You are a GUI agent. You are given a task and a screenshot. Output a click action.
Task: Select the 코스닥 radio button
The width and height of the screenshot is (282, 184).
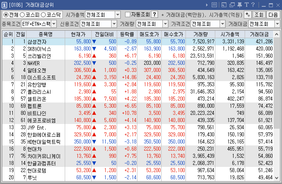[43, 15]
